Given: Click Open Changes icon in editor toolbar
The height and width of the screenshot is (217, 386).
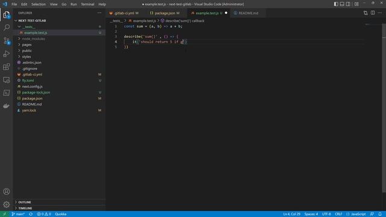Looking at the screenshot, I should click(365, 13).
